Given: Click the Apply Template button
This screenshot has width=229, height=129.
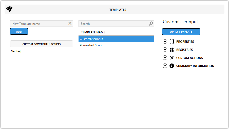Looking at the screenshot, I should point(181,32).
